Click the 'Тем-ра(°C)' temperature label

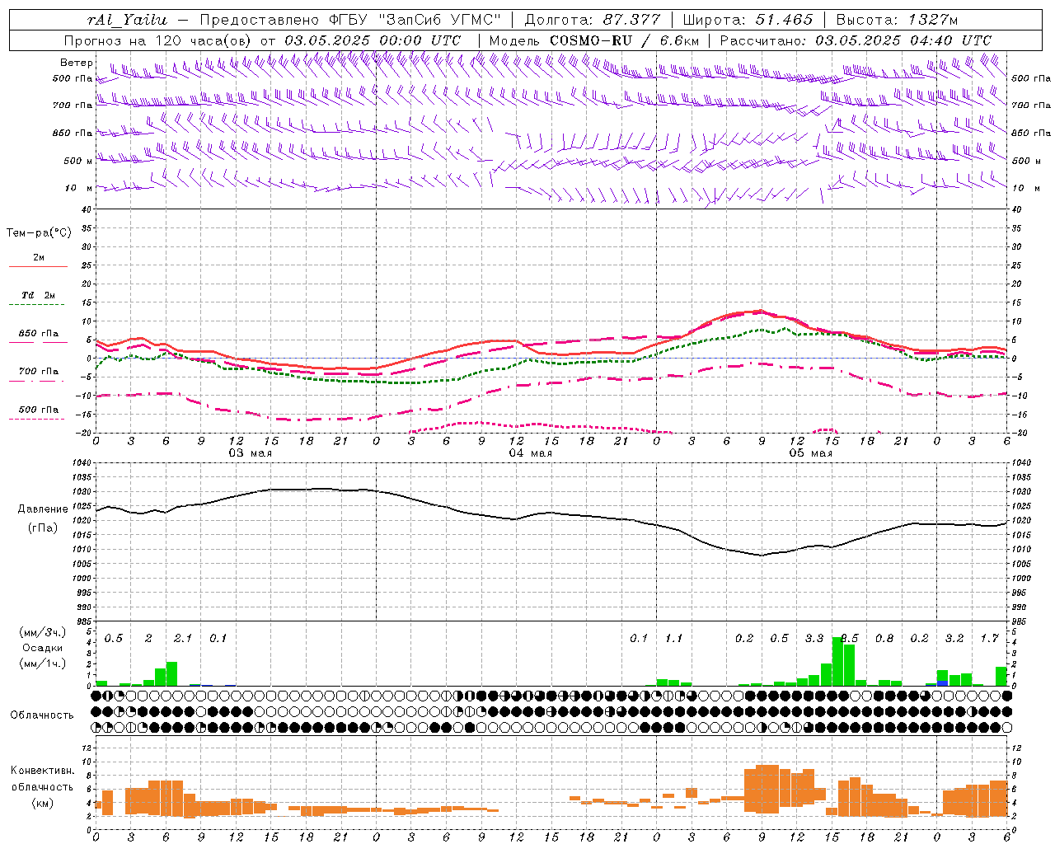39,233
